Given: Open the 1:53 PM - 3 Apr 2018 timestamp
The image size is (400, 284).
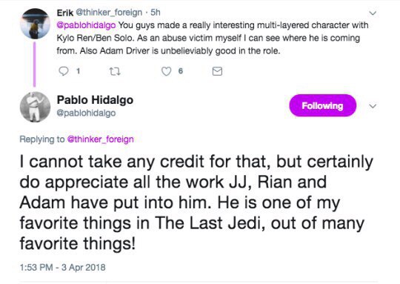Looking at the screenshot, I should point(62,268).
